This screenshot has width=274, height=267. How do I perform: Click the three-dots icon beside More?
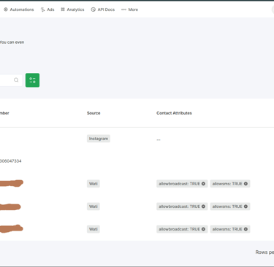pos(123,9)
